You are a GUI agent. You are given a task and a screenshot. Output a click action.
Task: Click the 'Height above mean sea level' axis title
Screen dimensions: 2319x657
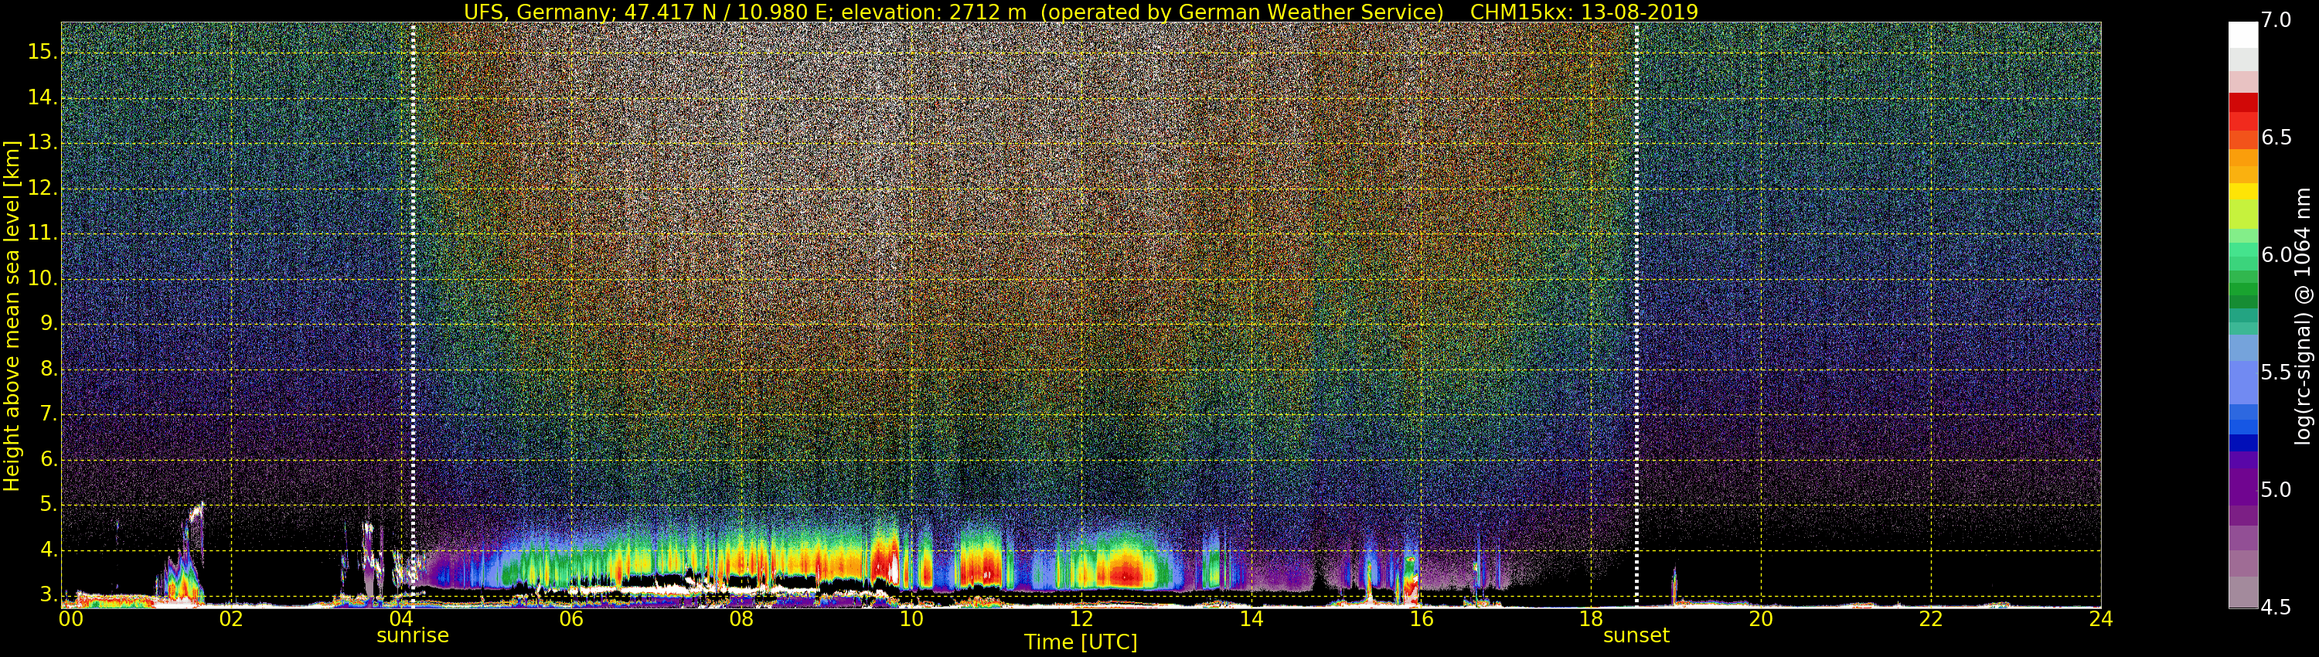[12, 315]
